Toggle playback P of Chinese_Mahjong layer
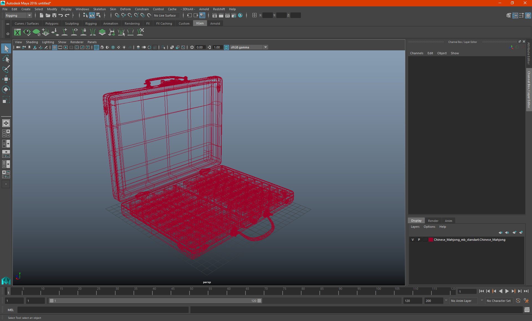This screenshot has width=532, height=321. click(x=419, y=240)
